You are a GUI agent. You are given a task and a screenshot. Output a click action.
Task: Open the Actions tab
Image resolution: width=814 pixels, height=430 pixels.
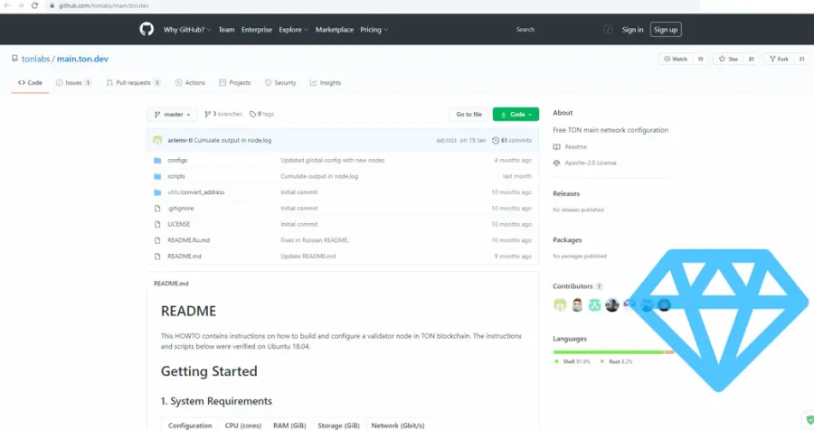190,82
